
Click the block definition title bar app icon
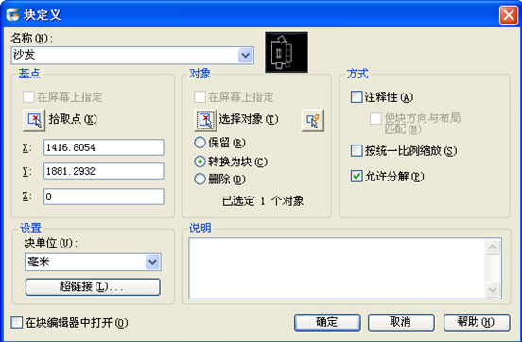[12, 14]
